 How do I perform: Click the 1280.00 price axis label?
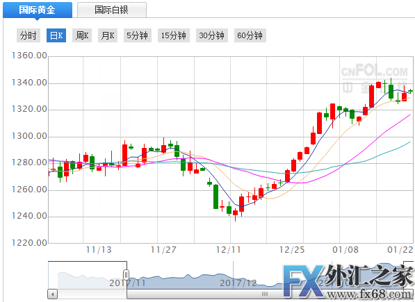point(29,162)
